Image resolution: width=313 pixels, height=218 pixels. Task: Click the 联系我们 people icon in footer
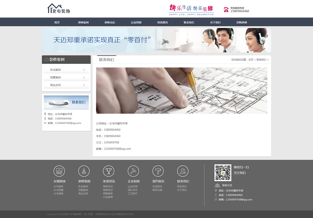(x=183, y=171)
